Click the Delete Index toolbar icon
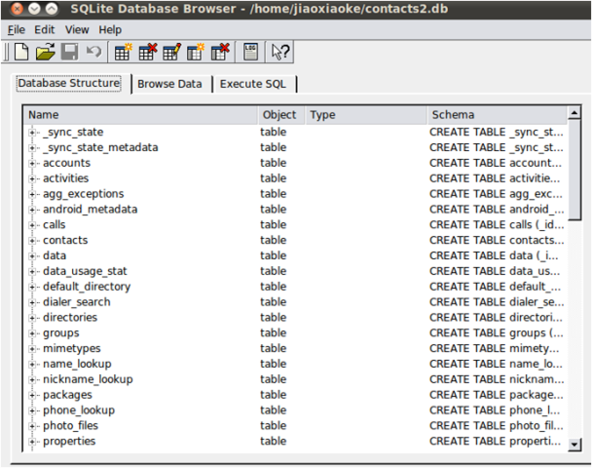This screenshot has width=592, height=468. point(220,52)
